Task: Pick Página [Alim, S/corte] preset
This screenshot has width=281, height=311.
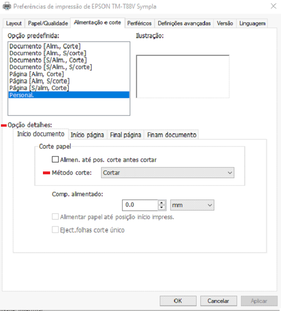Action: (x=69, y=81)
